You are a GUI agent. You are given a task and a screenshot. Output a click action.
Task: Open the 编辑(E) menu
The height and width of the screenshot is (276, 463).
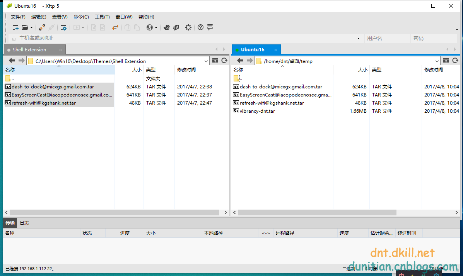pyautogui.click(x=39, y=17)
